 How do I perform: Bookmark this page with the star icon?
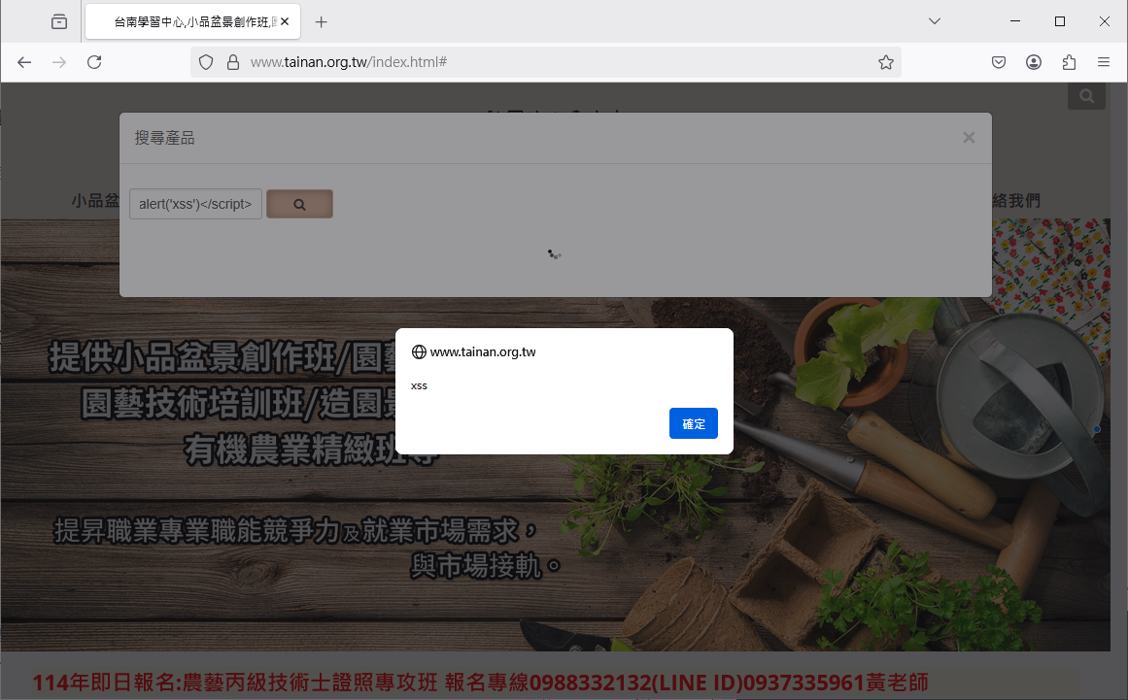pyautogui.click(x=885, y=62)
